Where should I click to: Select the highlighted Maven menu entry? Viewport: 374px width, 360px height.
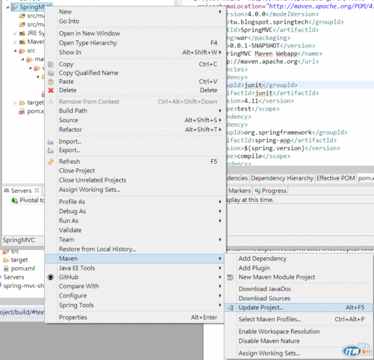coord(134,258)
